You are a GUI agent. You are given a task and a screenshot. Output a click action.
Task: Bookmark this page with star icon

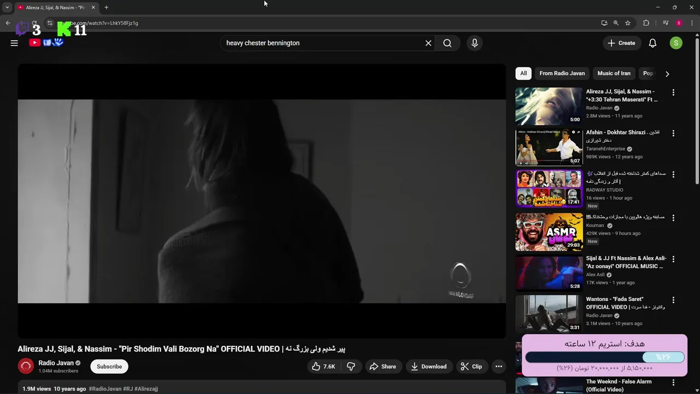coord(628,23)
